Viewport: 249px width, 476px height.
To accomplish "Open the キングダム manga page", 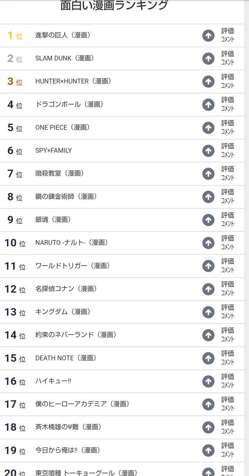I will pos(63,312).
